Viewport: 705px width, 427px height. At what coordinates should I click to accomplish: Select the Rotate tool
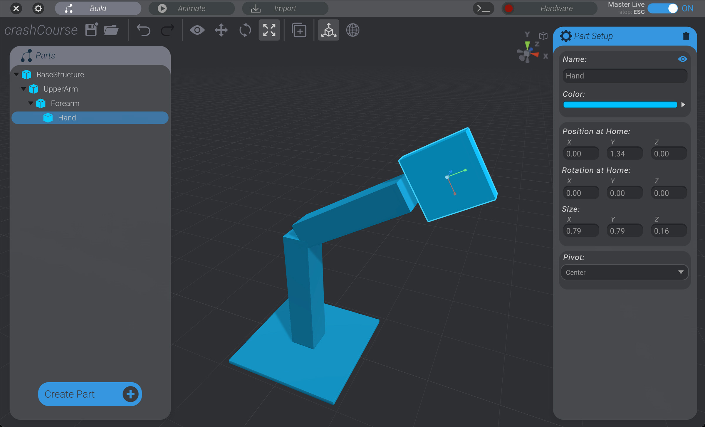point(245,30)
